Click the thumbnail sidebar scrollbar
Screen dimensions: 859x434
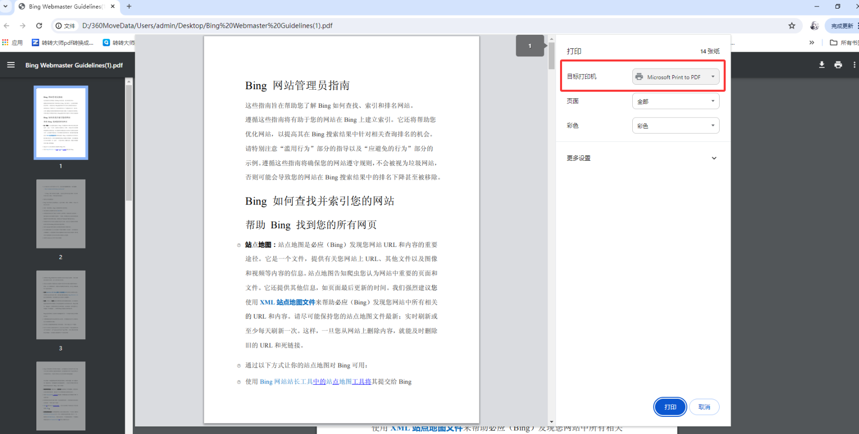pyautogui.click(x=129, y=143)
